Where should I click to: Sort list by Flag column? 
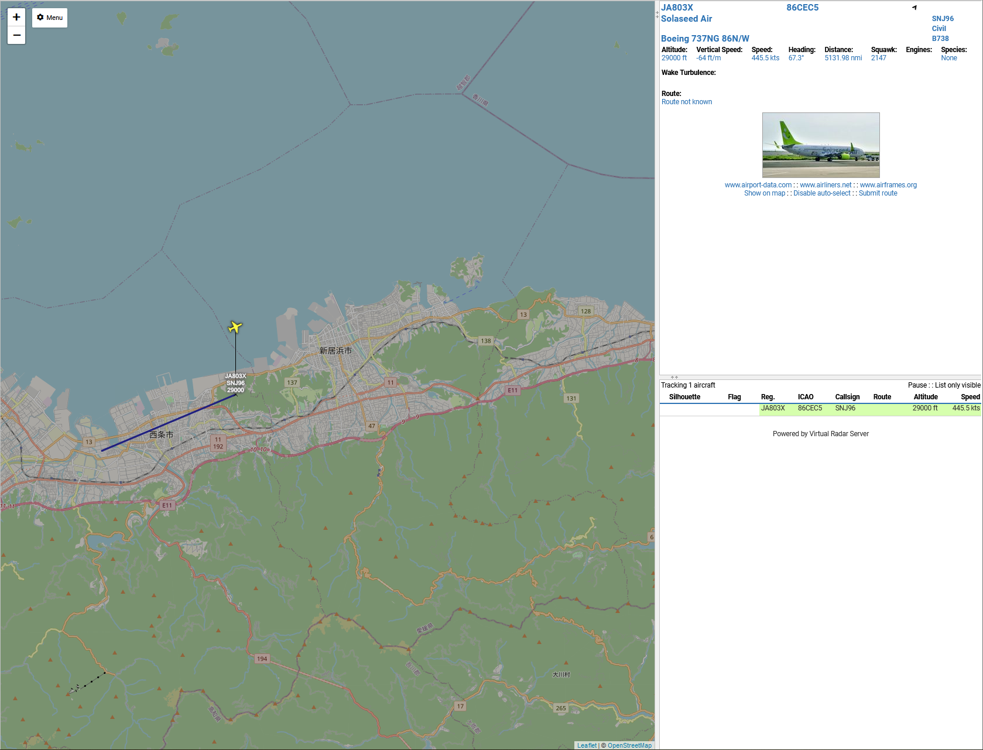click(734, 397)
